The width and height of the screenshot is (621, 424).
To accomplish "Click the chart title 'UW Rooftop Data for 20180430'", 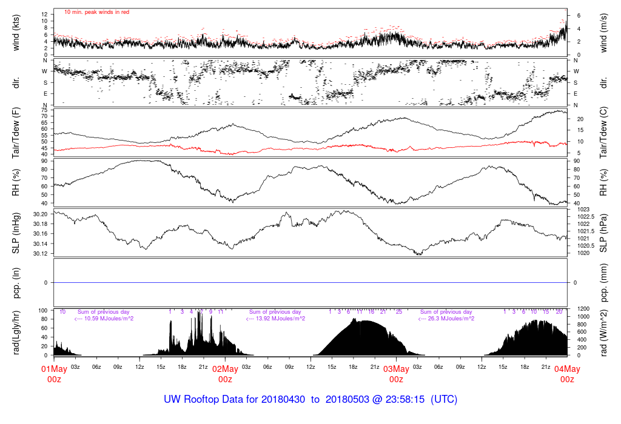I will (235, 399).
